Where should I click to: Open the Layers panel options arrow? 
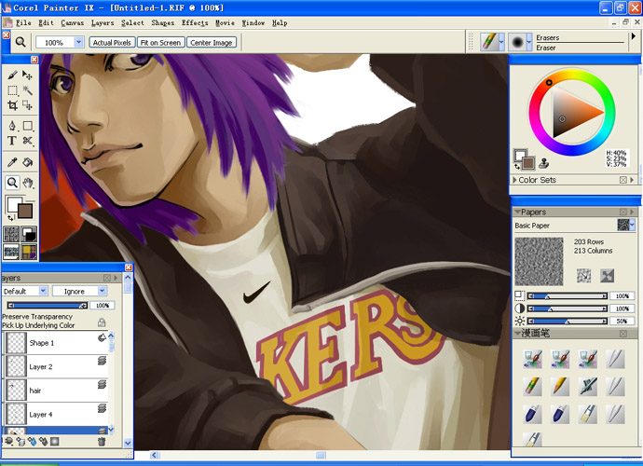pos(116,278)
